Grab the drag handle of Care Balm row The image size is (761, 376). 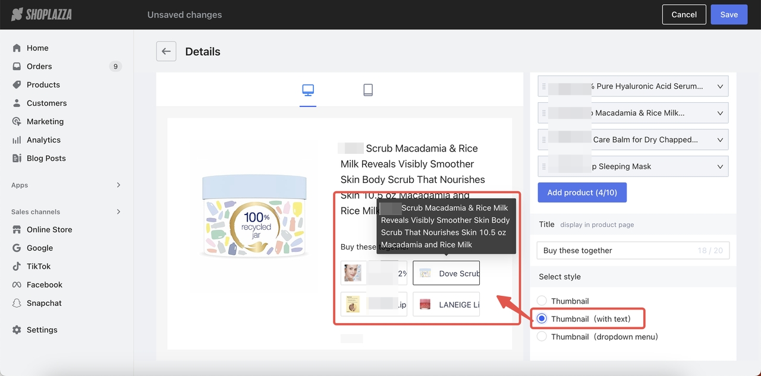(x=544, y=140)
